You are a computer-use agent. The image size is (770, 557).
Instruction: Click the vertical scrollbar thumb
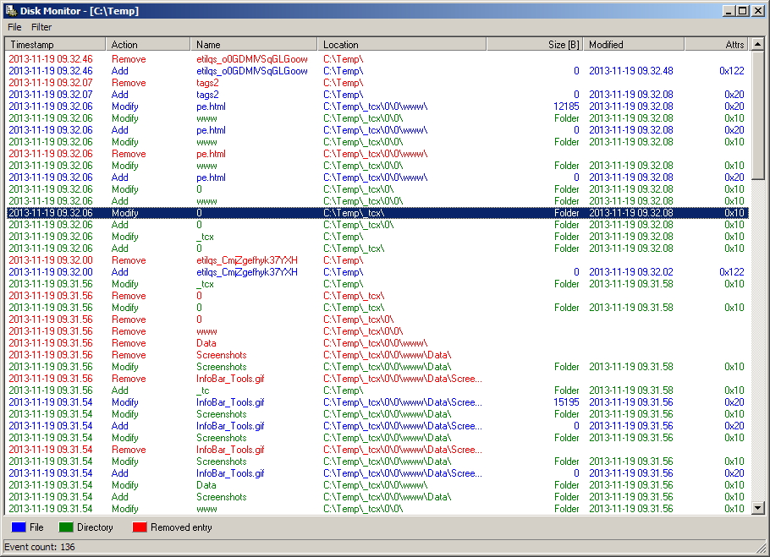tap(757, 115)
